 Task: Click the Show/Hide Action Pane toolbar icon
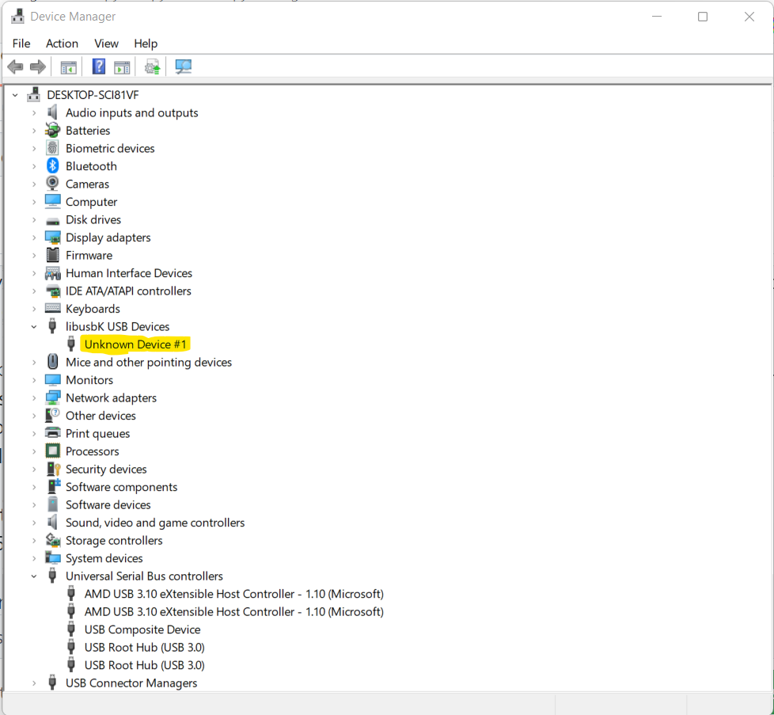click(121, 67)
